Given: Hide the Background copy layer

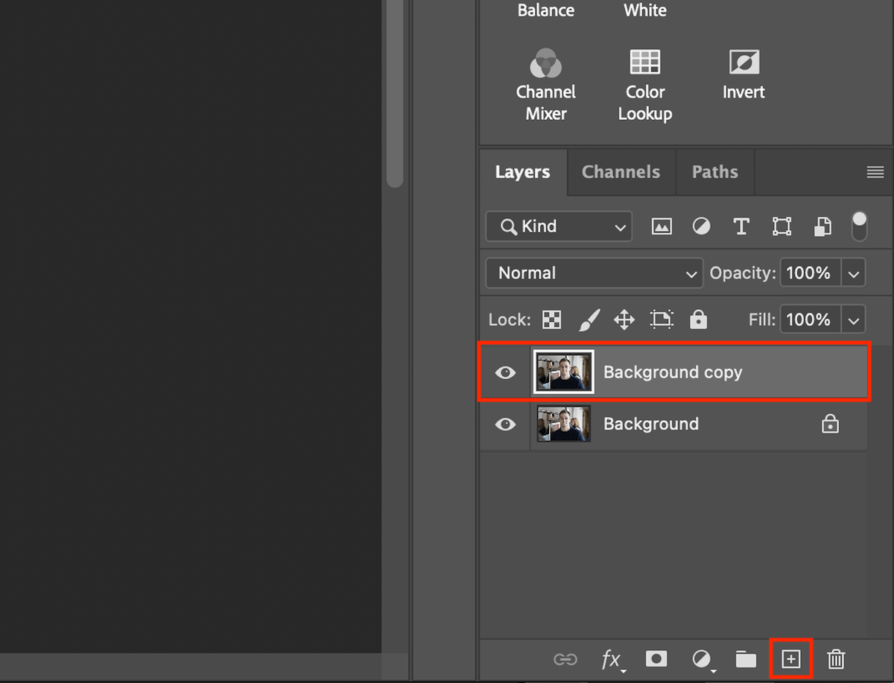Looking at the screenshot, I should pyautogui.click(x=505, y=372).
